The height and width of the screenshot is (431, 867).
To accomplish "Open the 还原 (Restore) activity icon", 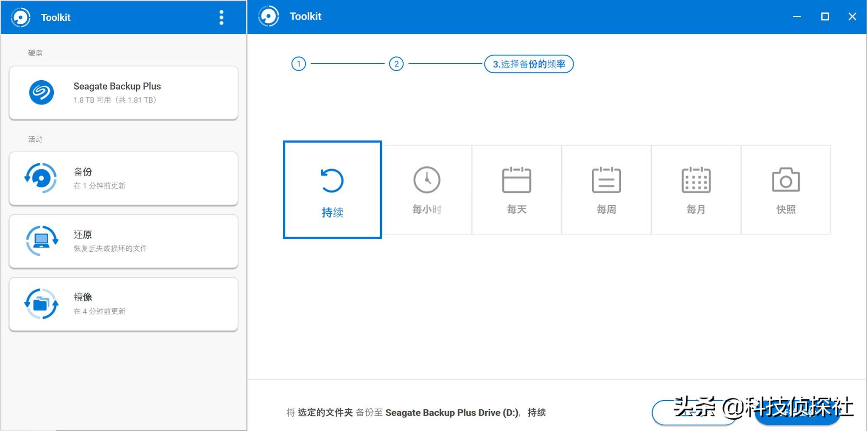I will pos(41,241).
